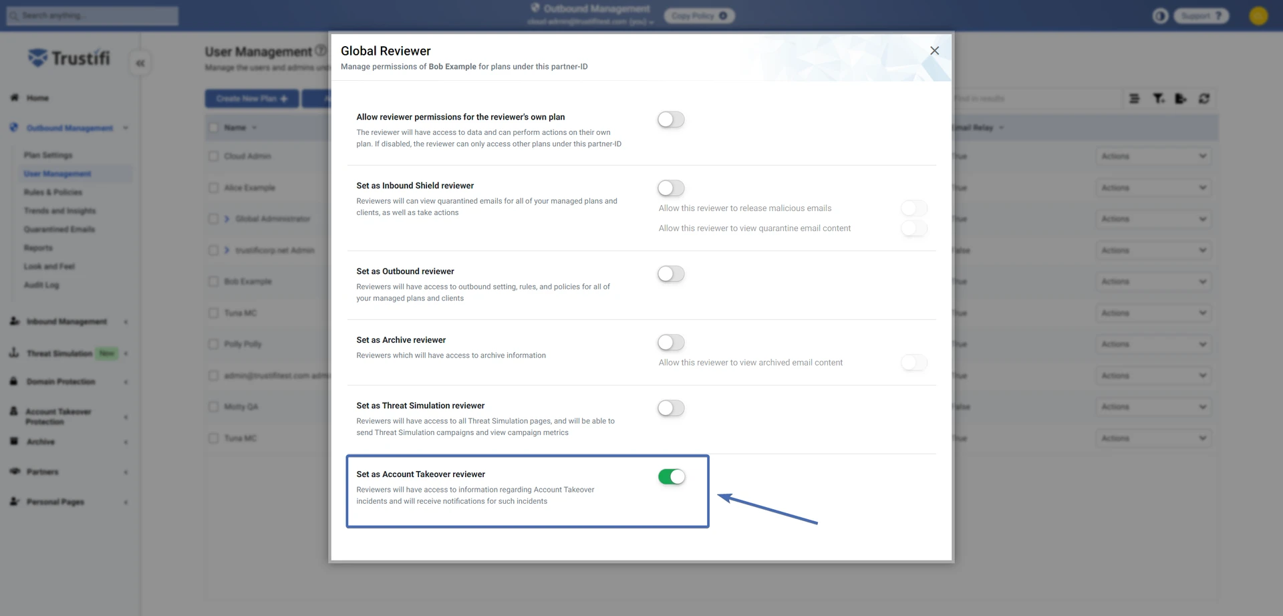1283x616 pixels.
Task: Click the column list icon above table
Action: point(1134,99)
